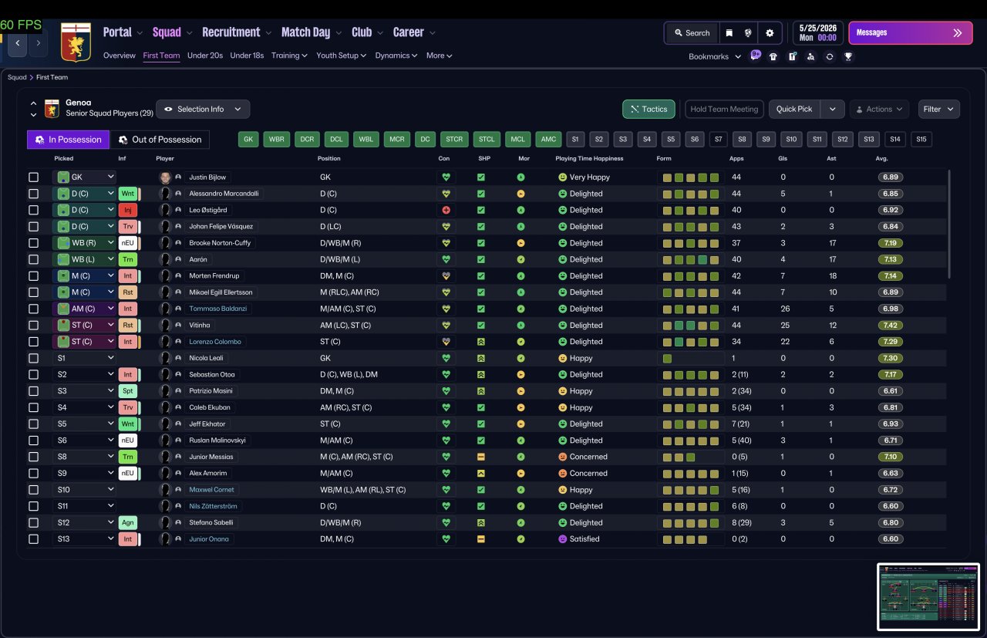Click the scouting person-search shortcut icon
Image resolution: width=987 pixels, height=638 pixels.
[810, 56]
